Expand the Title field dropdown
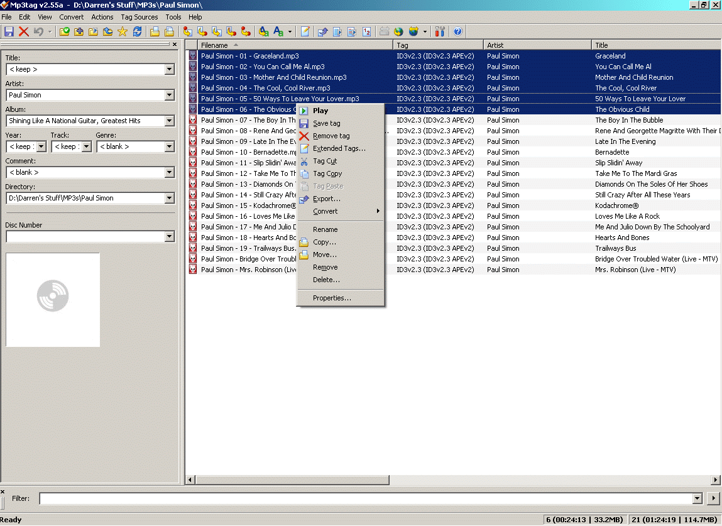 (x=170, y=70)
